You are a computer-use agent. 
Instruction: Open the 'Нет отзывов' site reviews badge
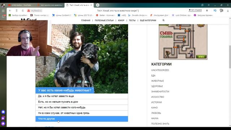[x=195, y=10]
